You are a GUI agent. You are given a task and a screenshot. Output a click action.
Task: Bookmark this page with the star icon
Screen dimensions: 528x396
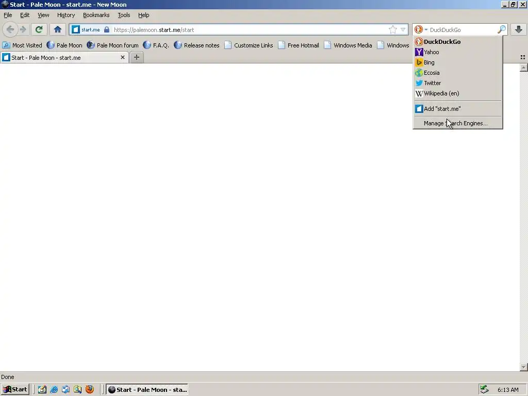click(392, 29)
